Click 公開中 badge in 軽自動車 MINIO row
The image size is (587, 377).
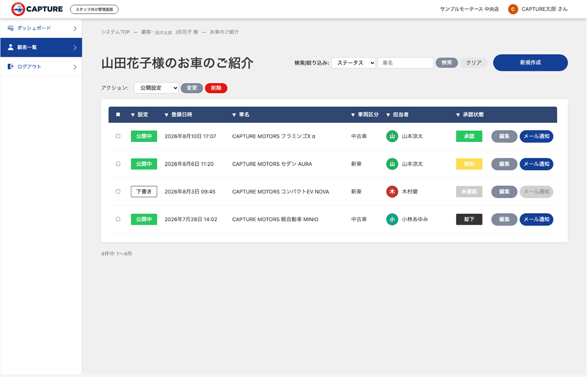pos(144,219)
